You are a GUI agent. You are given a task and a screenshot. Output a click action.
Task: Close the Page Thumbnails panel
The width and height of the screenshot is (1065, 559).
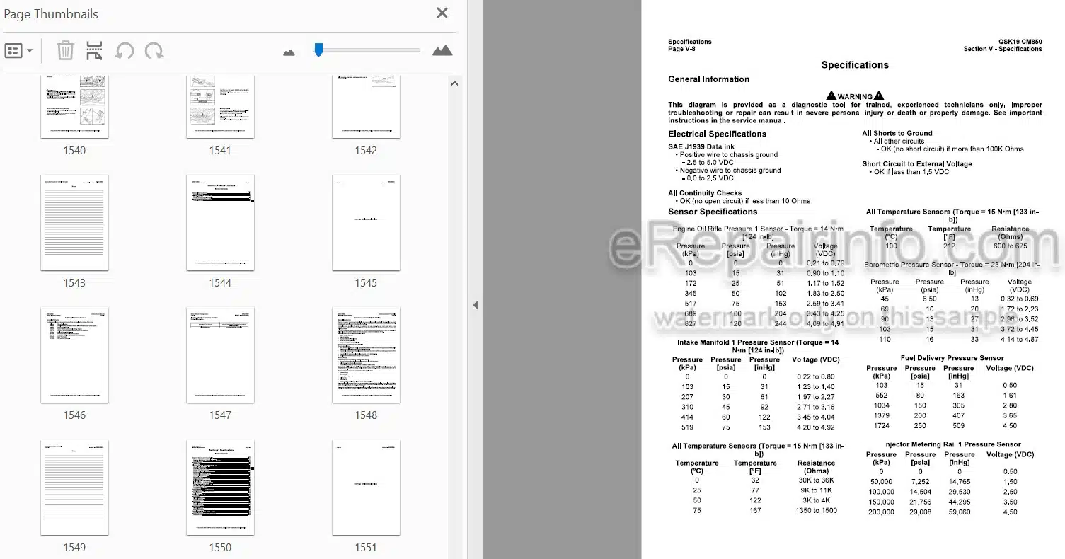442,13
